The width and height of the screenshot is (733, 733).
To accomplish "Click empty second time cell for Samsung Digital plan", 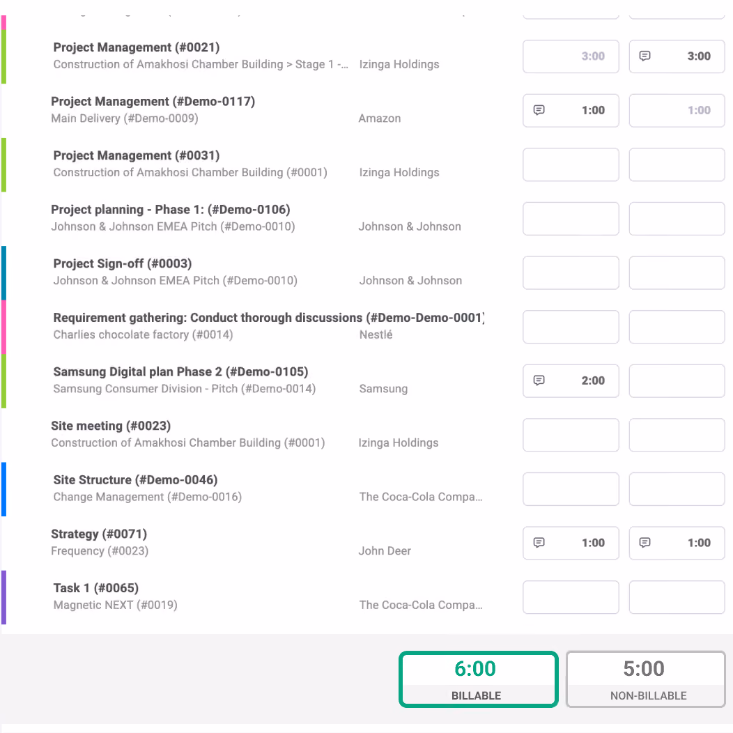I will 677,381.
